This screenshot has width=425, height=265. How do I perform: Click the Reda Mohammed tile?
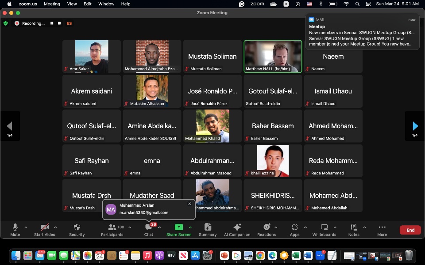(333, 161)
